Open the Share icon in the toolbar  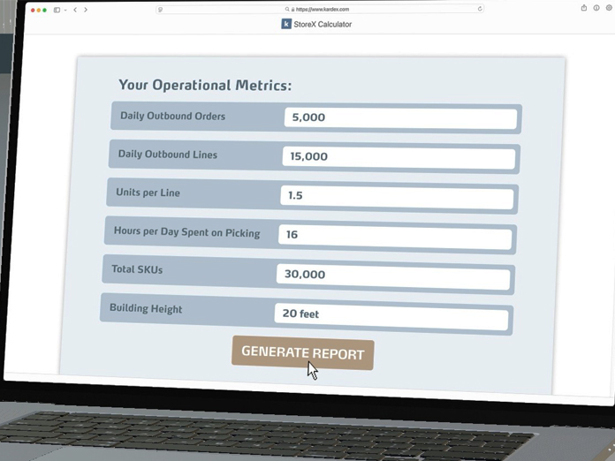(x=584, y=8)
